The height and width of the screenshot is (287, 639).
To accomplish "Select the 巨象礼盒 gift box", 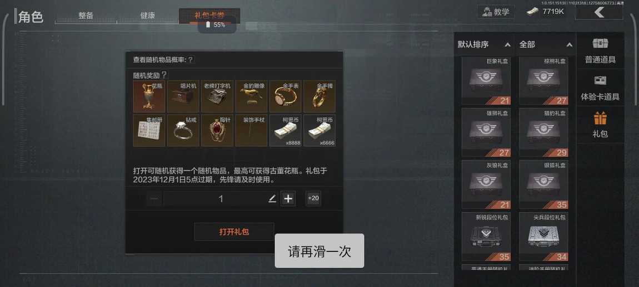I will tap(486, 81).
